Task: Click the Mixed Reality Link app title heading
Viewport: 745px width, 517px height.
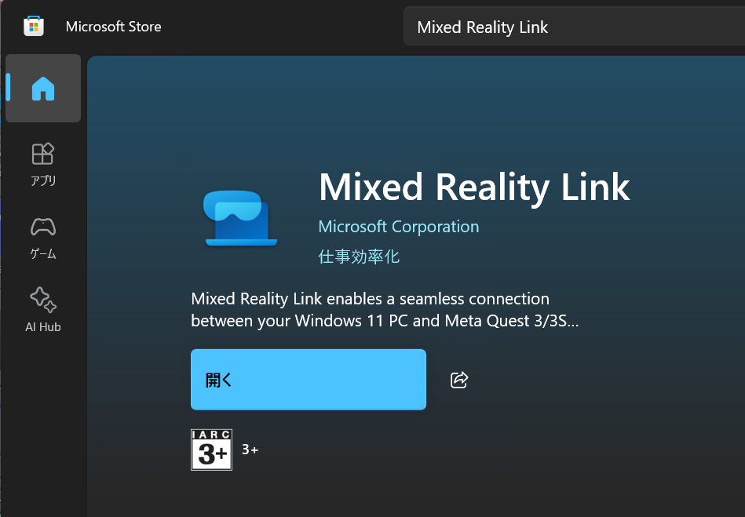Action: tap(474, 187)
